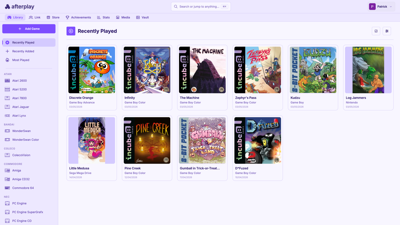The image size is (400, 225).
Task: Click the Atari 7800 console icon
Action: 7,98
